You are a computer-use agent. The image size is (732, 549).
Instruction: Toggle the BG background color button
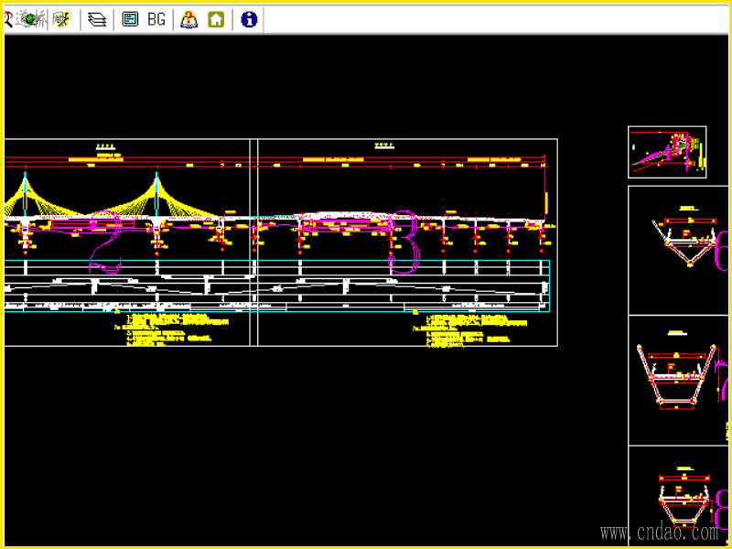point(156,19)
